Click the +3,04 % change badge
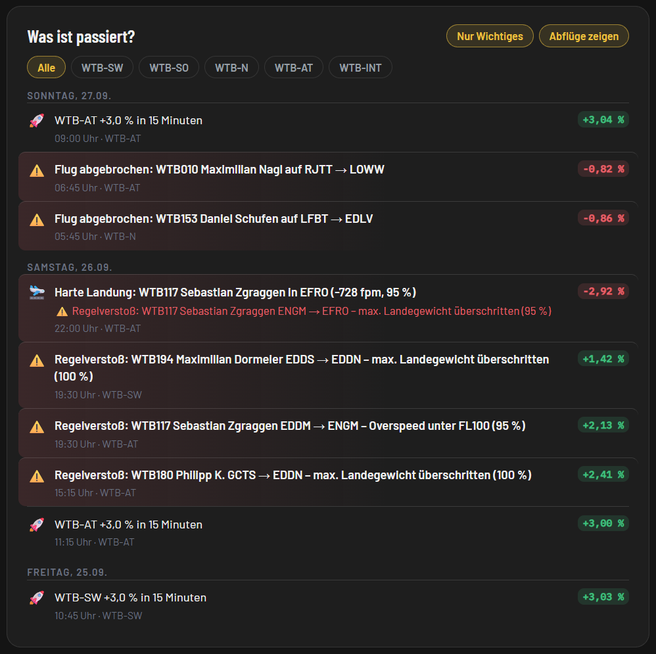Screen dimensions: 656x654 (603, 120)
